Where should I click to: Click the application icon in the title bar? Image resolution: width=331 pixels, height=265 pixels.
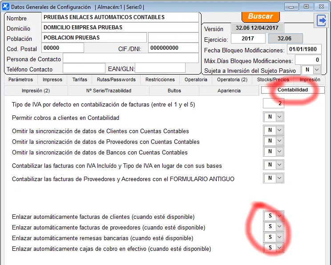pyautogui.click(x=5, y=7)
